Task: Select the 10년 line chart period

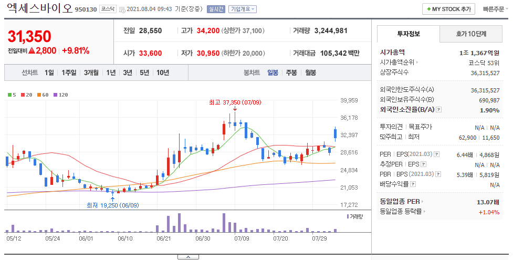Action: (163, 72)
